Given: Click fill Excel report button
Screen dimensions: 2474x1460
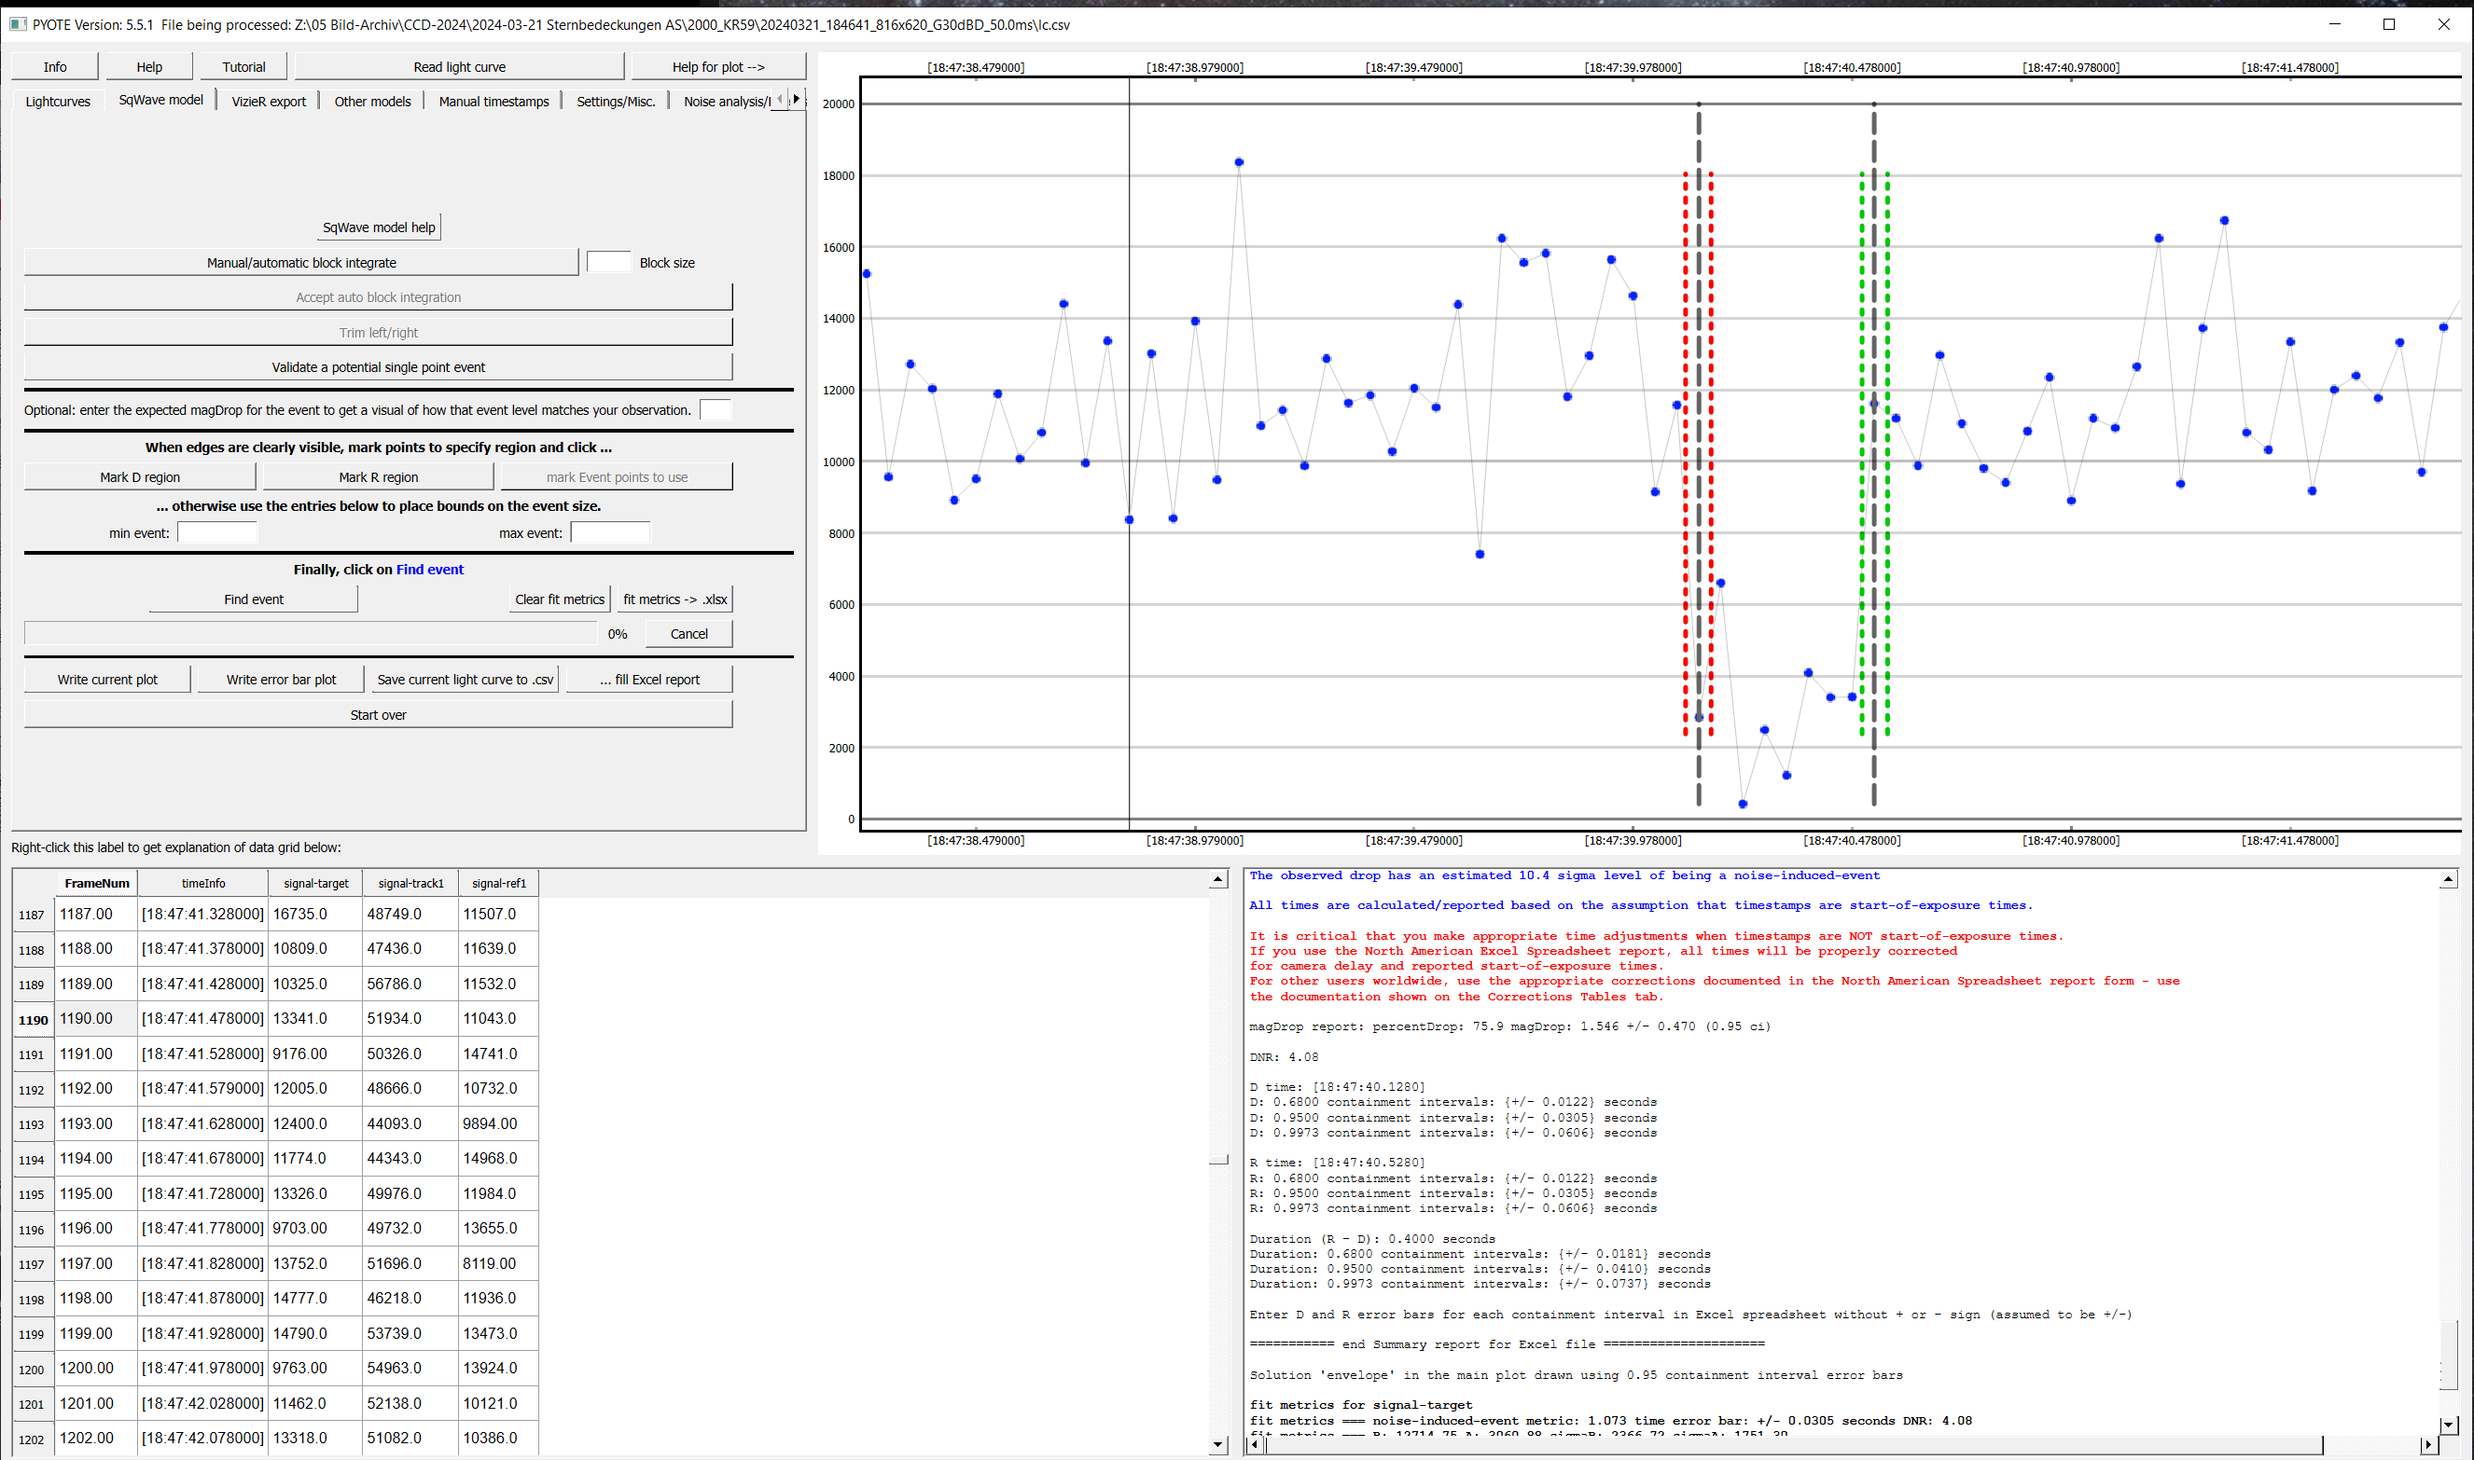Looking at the screenshot, I should tap(650, 680).
